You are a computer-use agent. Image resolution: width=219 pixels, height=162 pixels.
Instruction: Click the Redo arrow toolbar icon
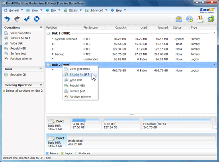tap(17, 19)
